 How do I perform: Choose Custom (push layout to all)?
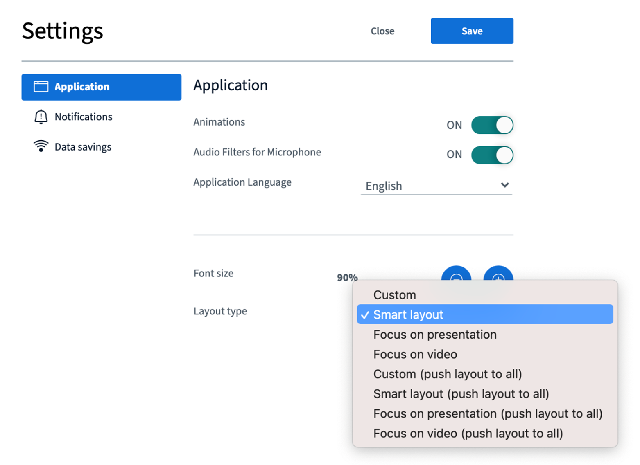[448, 374]
